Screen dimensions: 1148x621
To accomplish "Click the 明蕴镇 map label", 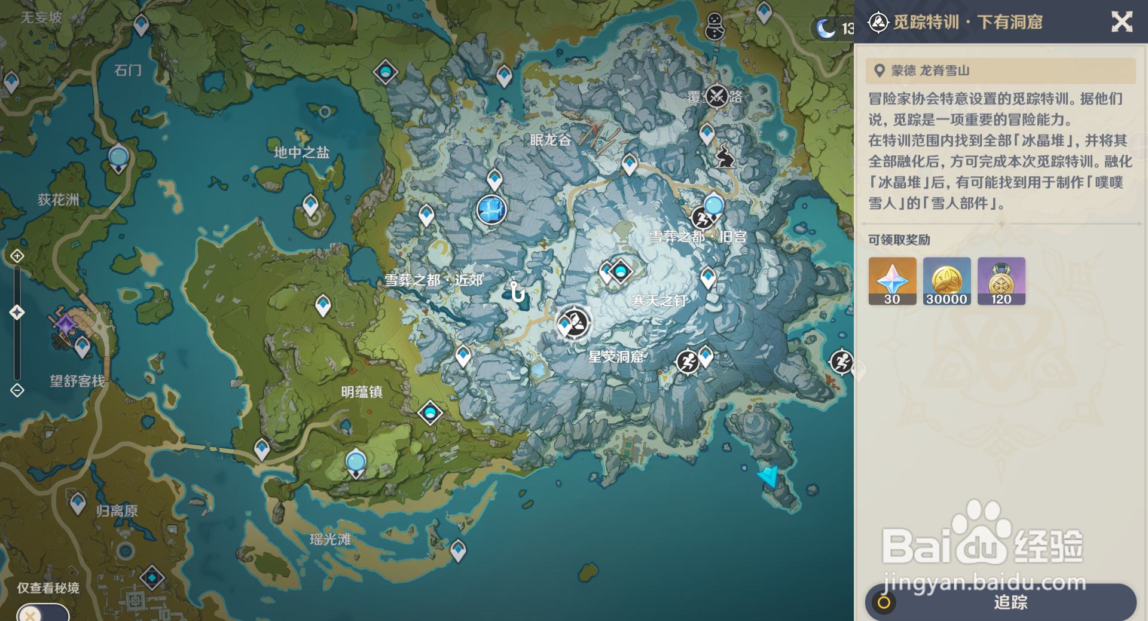I will tap(362, 392).
